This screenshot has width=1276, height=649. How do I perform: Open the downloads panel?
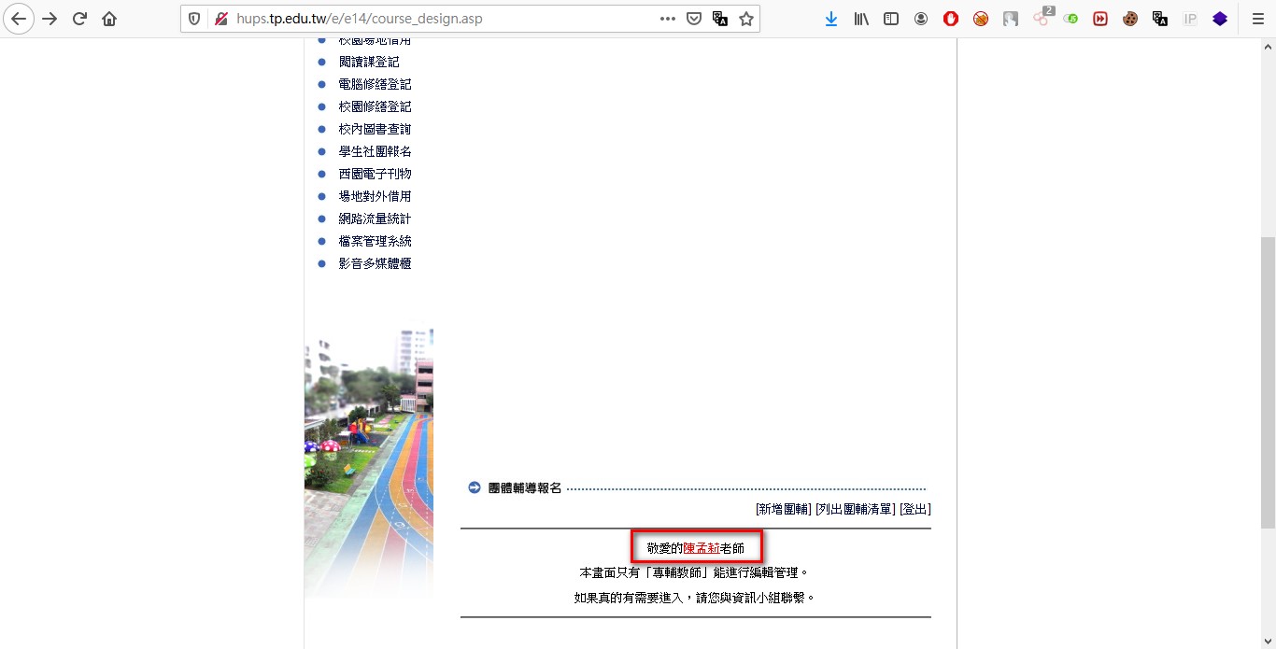pos(831,19)
